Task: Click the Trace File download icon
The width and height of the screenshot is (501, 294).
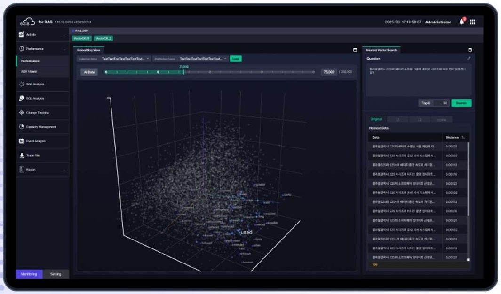Action: (22, 155)
